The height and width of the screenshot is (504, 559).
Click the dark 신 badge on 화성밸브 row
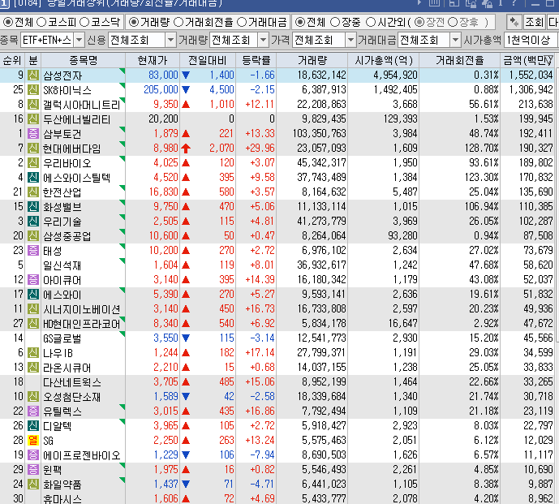(x=33, y=206)
